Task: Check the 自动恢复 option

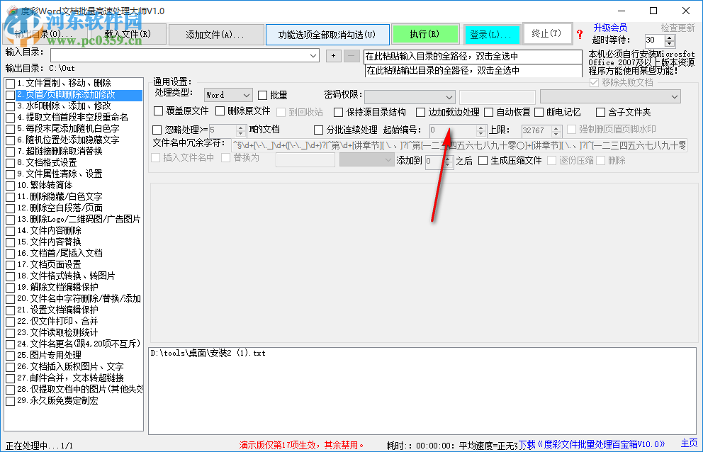Action: pos(487,112)
